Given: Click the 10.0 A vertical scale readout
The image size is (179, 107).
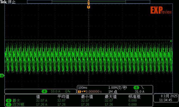Looking at the screenshot, I should (56, 91).
